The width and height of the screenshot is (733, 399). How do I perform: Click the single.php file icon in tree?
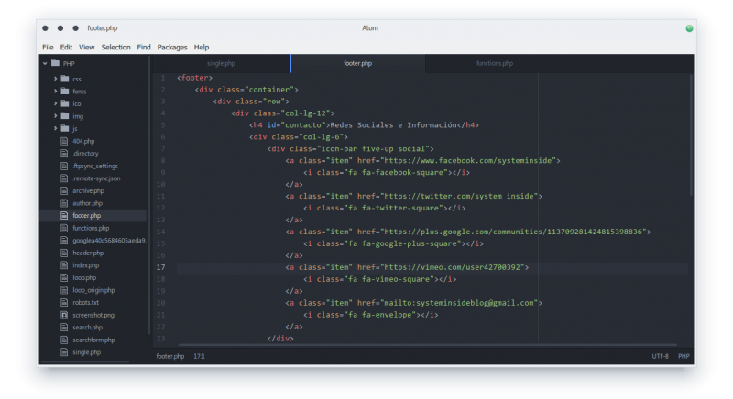[x=64, y=352]
